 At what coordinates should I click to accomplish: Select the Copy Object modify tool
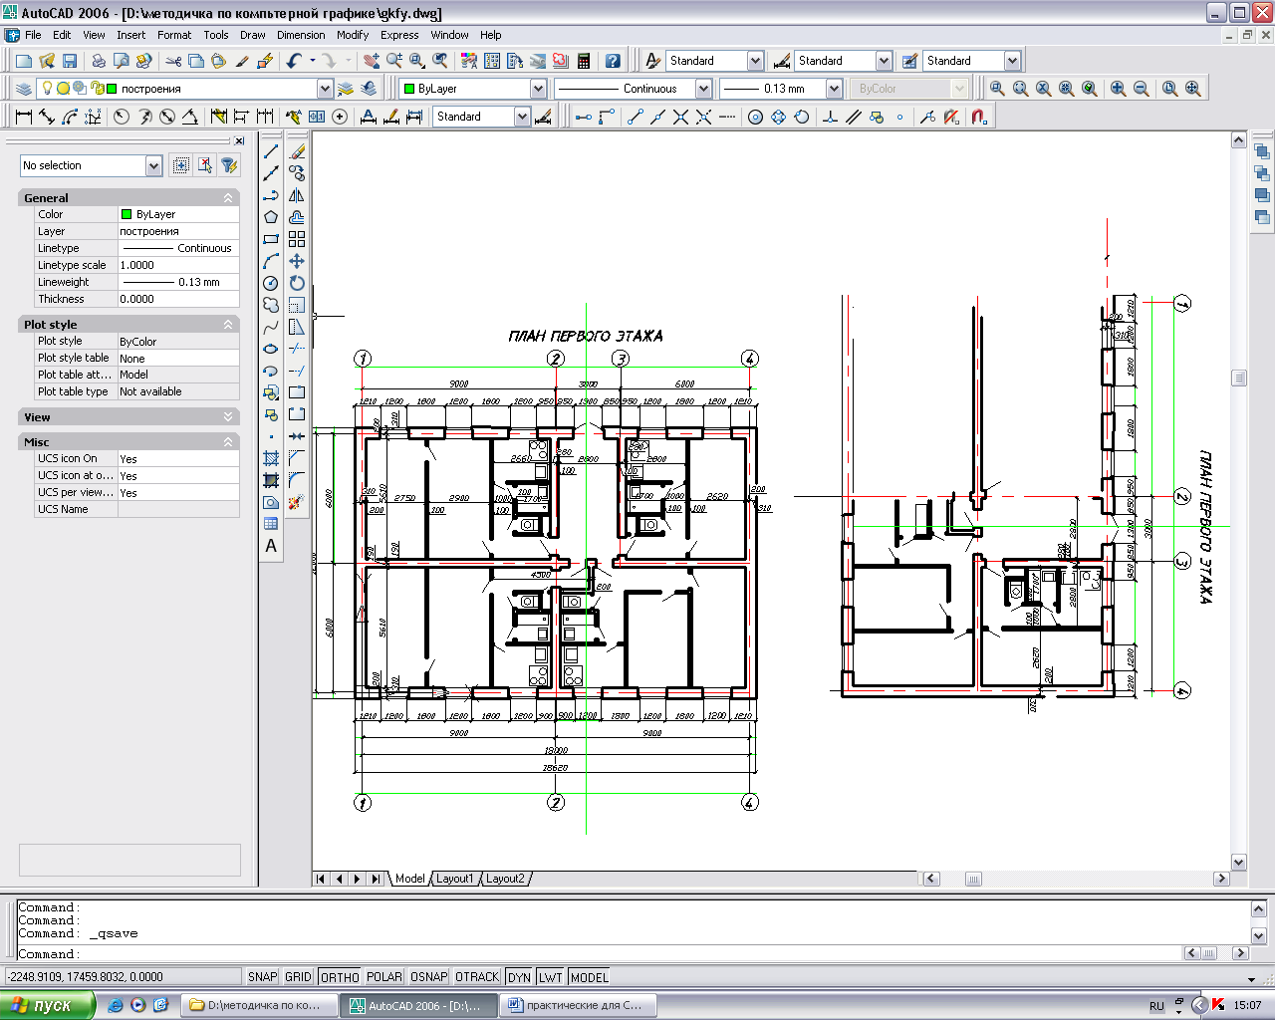pos(297,173)
